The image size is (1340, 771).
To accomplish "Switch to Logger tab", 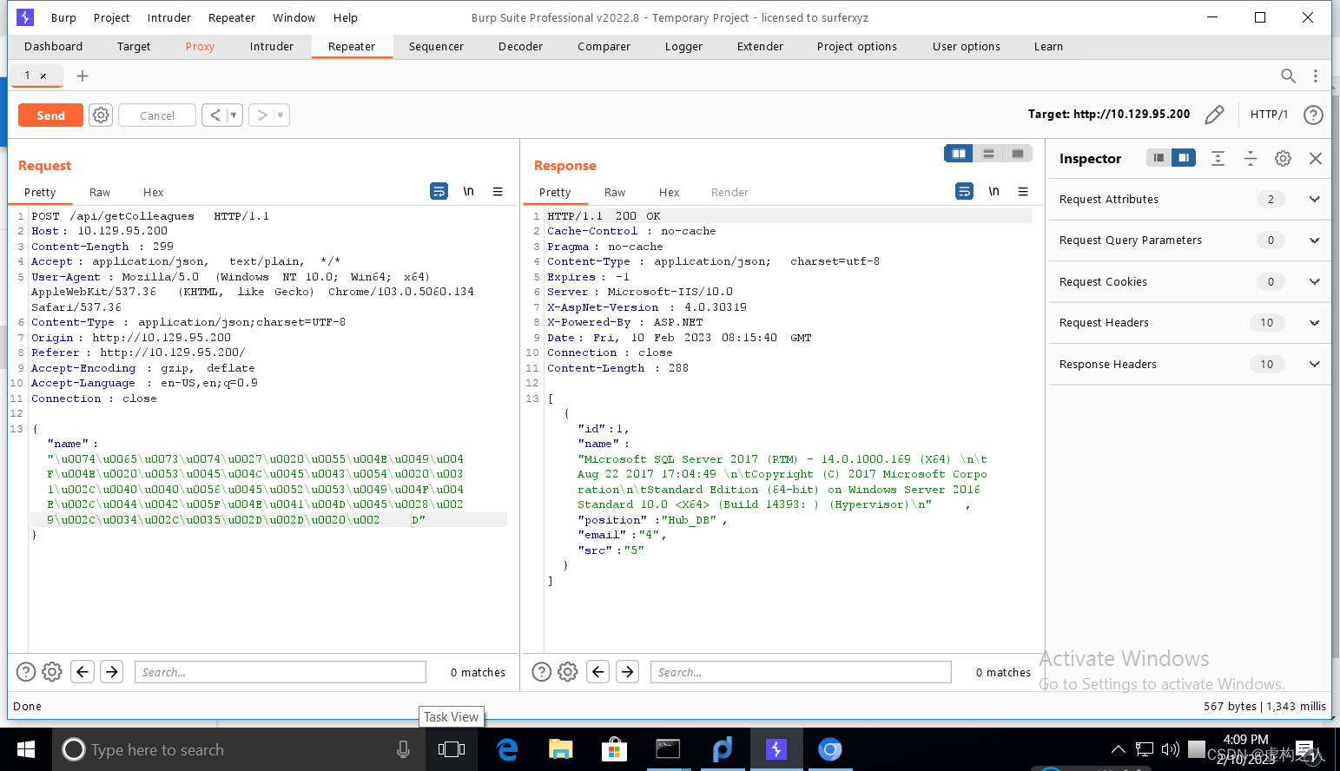I will click(683, 47).
